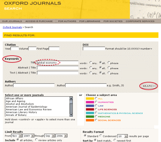Click the Abstract | Title keywords field
The height and width of the screenshot is (142, 161).
[58, 68]
